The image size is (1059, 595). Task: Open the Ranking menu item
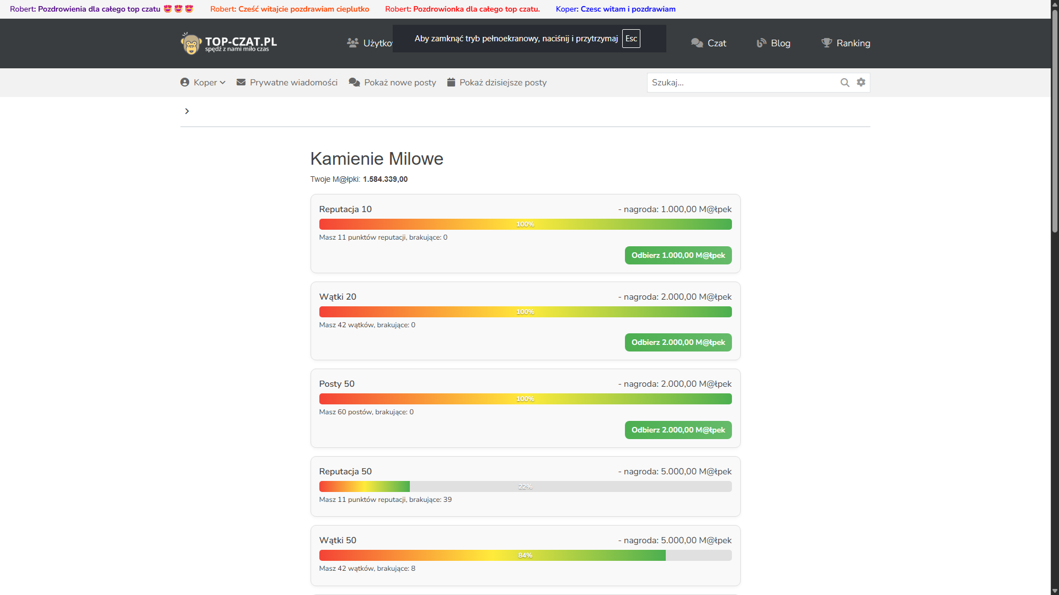[x=853, y=43]
